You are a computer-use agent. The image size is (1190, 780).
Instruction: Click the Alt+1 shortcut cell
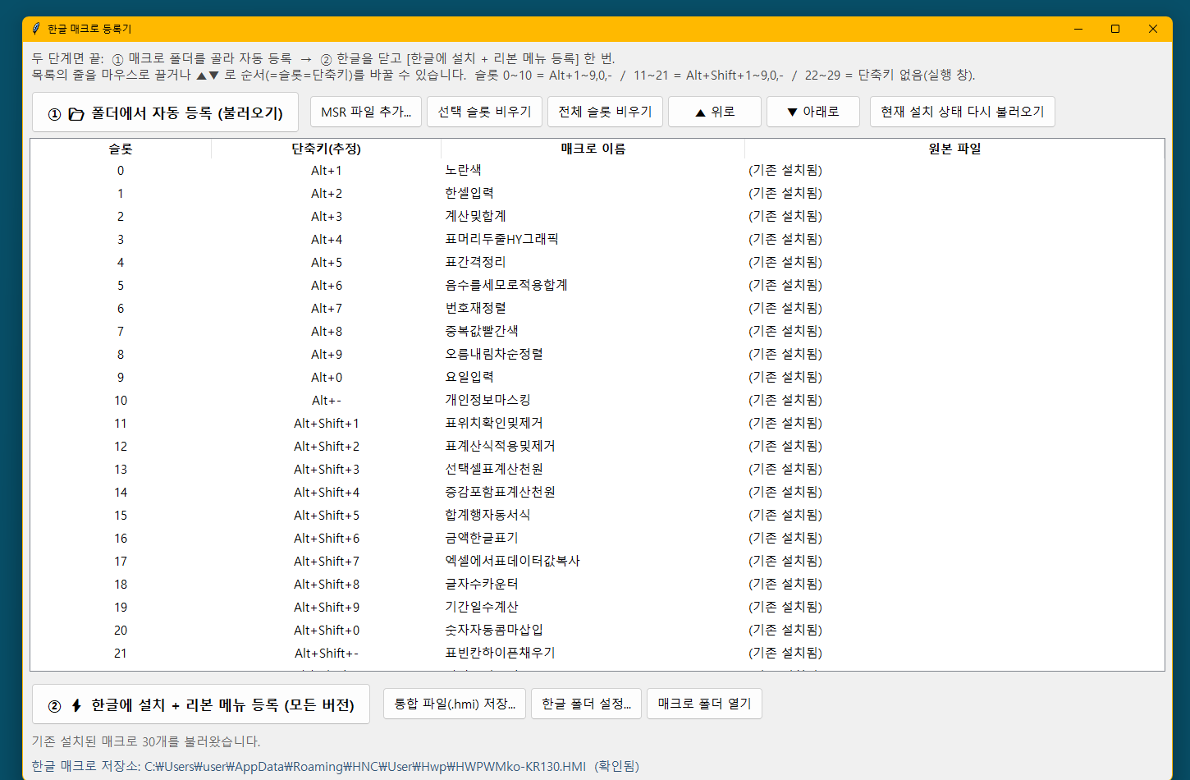coord(327,171)
